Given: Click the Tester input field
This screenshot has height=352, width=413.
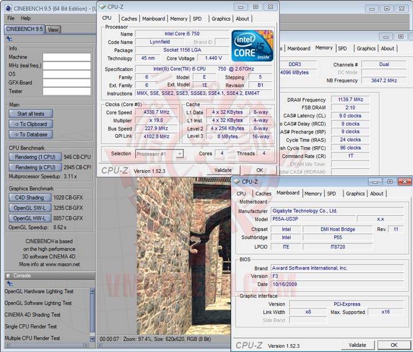Looking at the screenshot, I should 67,91.
